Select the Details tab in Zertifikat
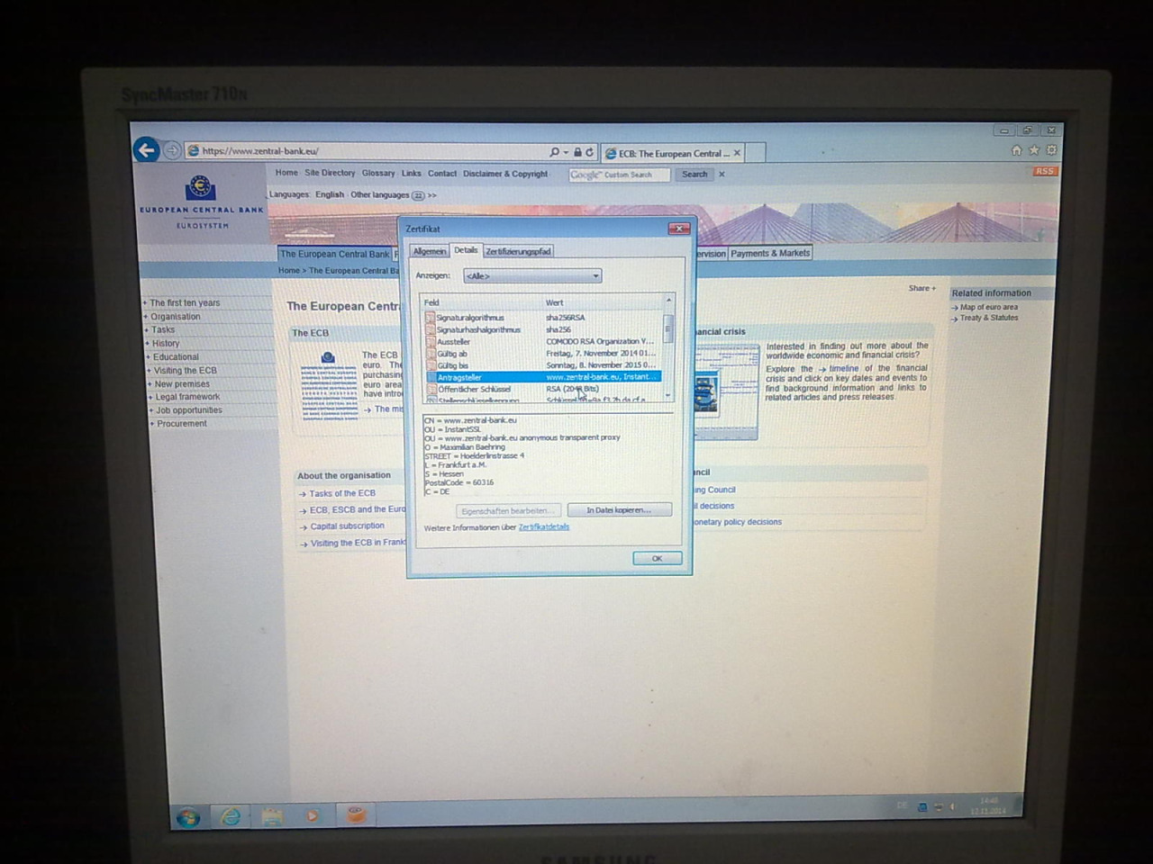The image size is (1153, 864). coord(466,250)
